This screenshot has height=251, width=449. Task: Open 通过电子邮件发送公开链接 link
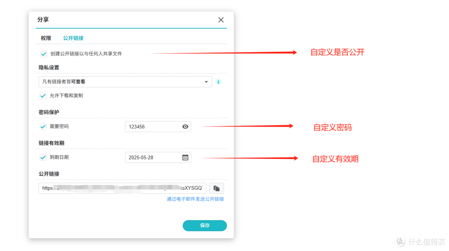(195, 199)
